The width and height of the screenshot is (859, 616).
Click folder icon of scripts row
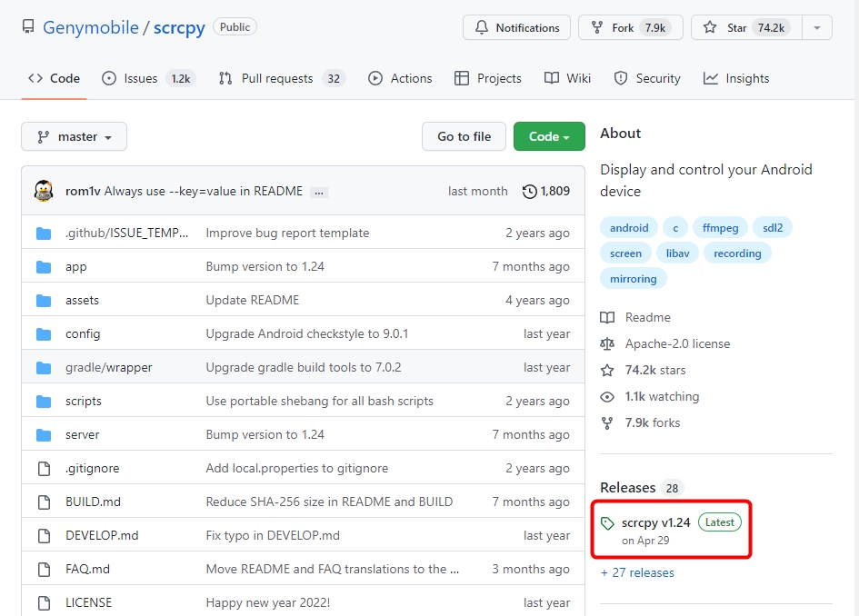(x=44, y=402)
